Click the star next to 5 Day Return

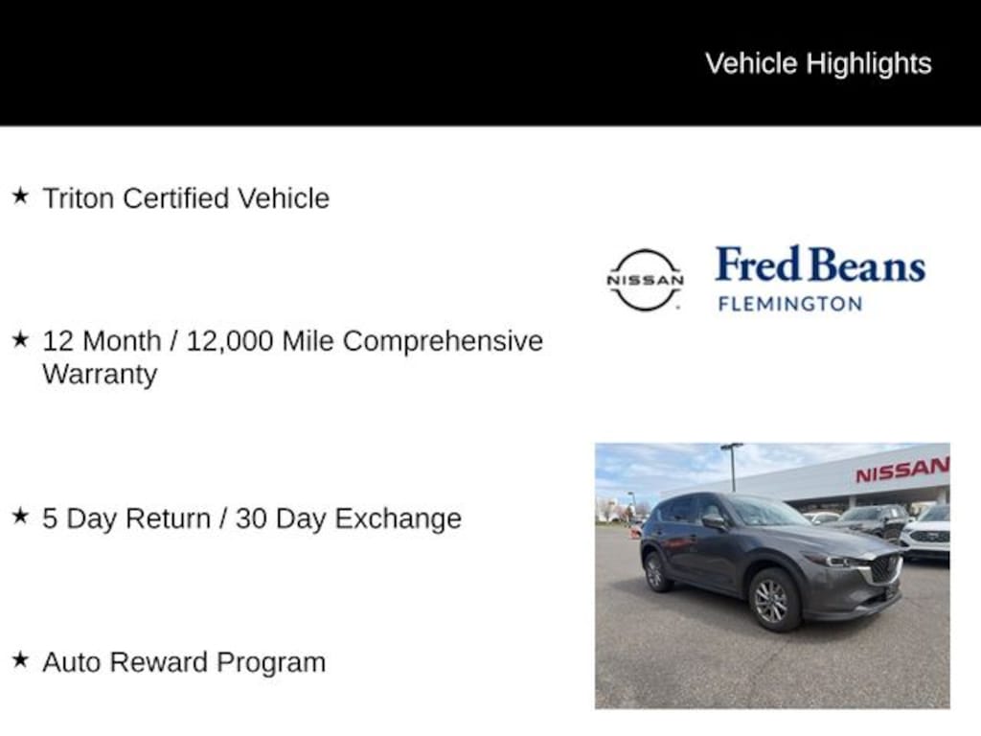tap(20, 517)
